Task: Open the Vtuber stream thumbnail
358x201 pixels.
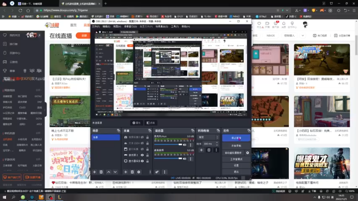Action: 70,163
